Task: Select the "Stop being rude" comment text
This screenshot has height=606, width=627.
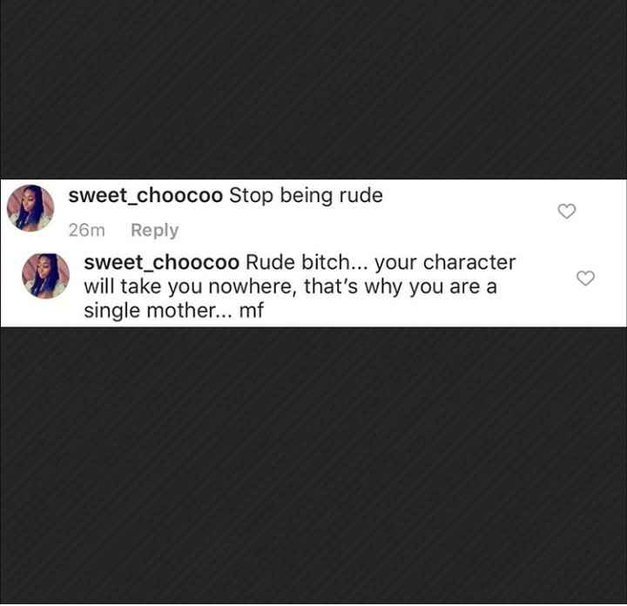Action: (x=306, y=196)
